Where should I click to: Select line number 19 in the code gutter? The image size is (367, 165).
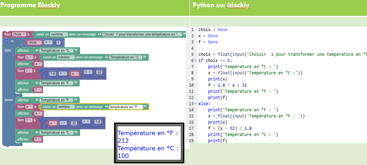(x=191, y=141)
